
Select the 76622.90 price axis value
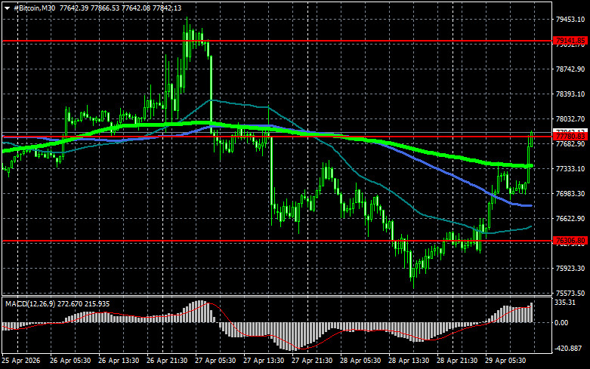(570, 218)
